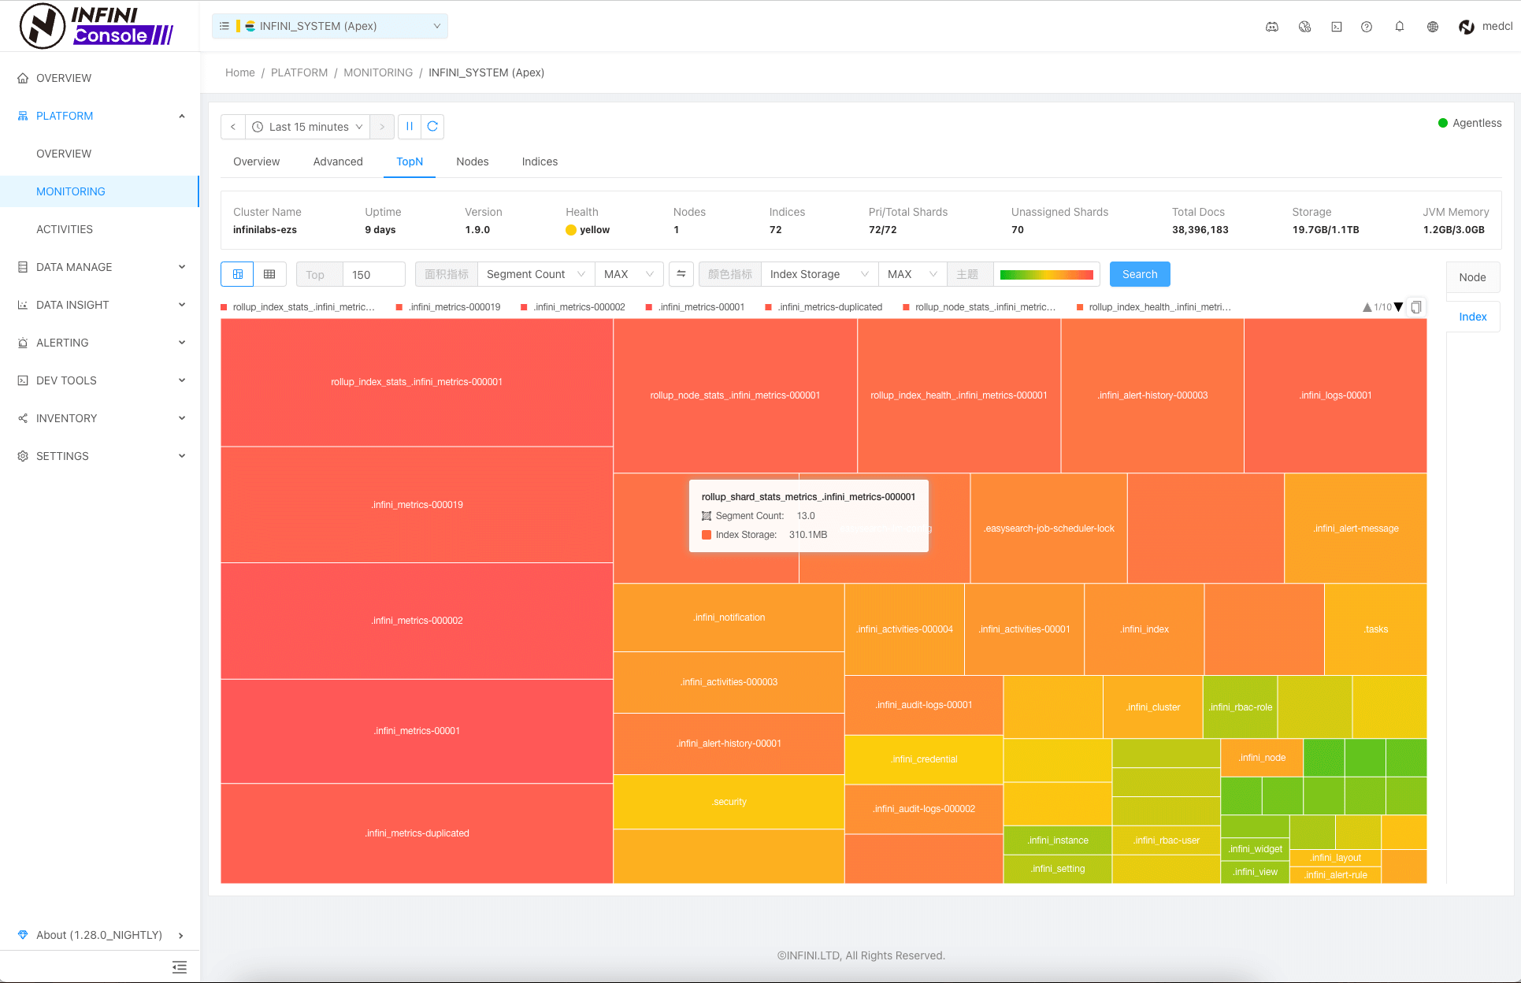The image size is (1521, 983).
Task: Open the Index Storage dropdown
Action: (x=819, y=274)
